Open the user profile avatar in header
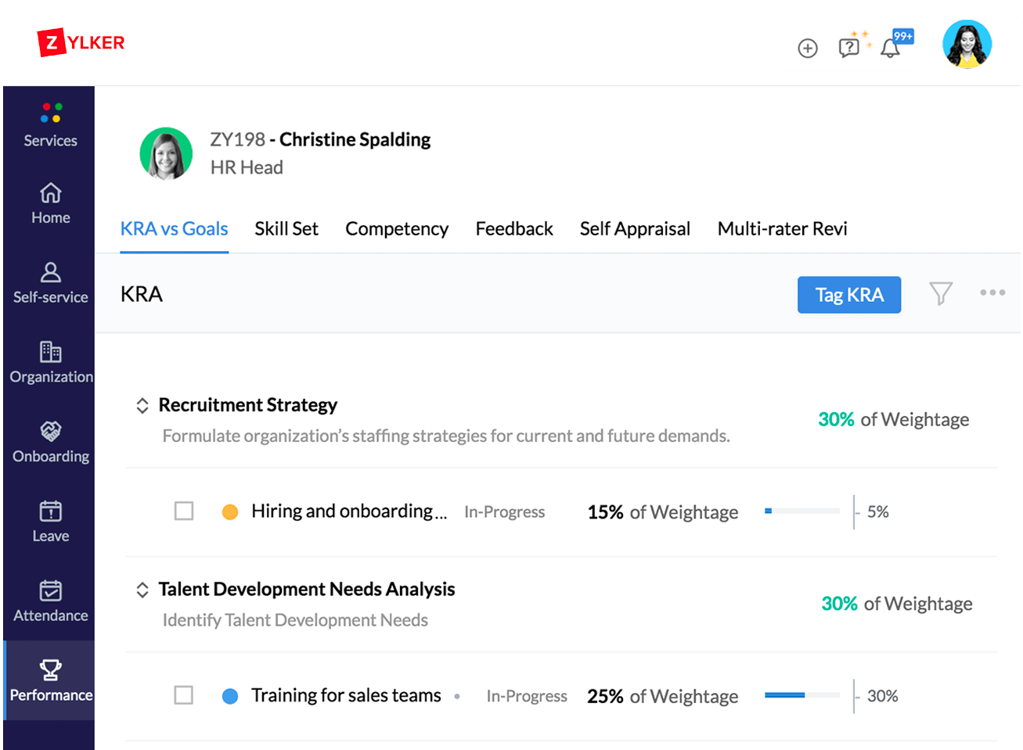The width and height of the screenshot is (1023, 750). tap(967, 45)
